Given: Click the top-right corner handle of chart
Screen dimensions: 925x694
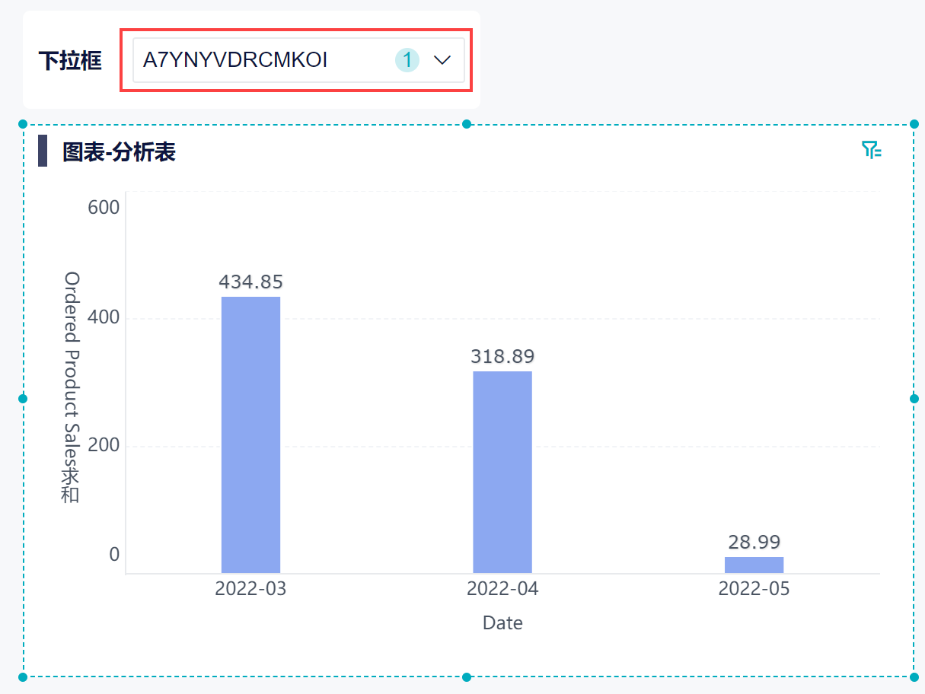Looking at the screenshot, I should point(914,124).
